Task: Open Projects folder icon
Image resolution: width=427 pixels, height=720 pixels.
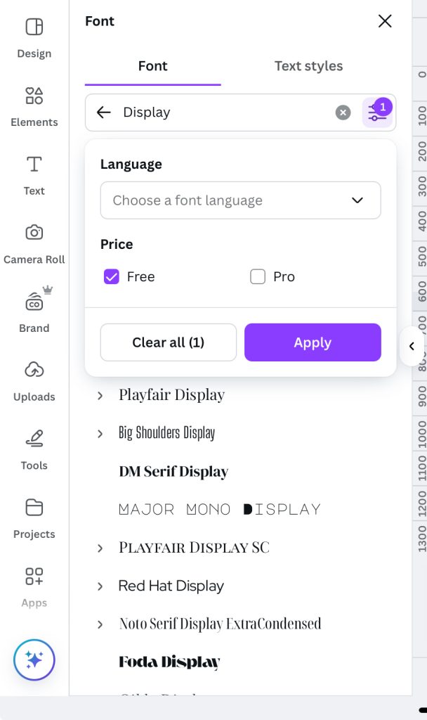Action: point(34,507)
